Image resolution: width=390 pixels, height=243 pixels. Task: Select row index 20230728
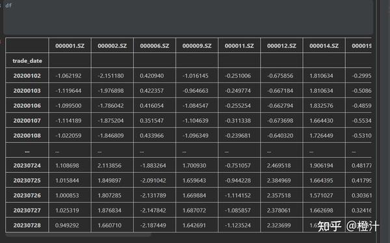(27, 225)
